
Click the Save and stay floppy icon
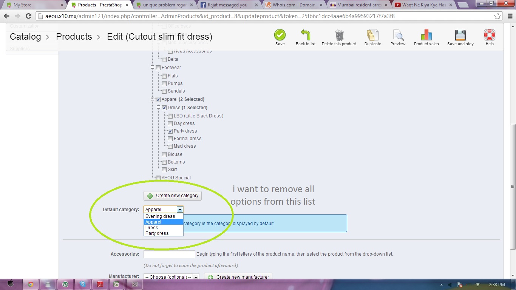(460, 35)
